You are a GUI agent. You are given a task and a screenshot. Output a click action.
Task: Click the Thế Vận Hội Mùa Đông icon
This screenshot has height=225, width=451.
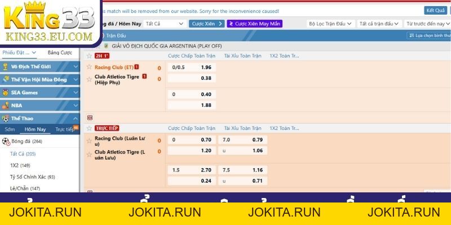(5, 79)
